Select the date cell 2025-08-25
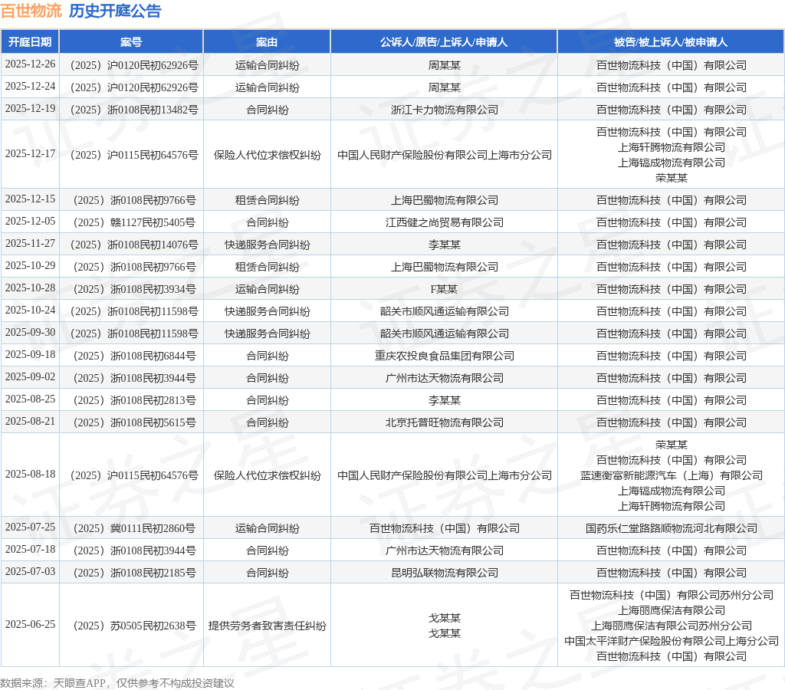The width and height of the screenshot is (785, 690). (30, 399)
